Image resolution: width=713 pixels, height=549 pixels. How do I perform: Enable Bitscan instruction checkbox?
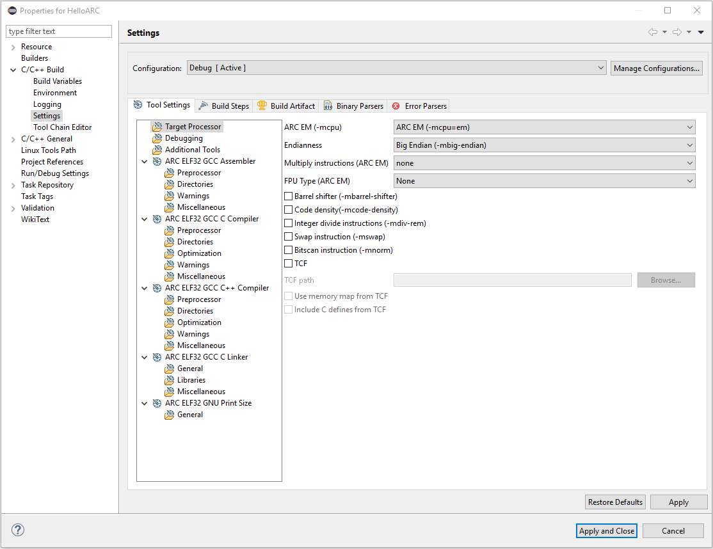[x=288, y=250]
